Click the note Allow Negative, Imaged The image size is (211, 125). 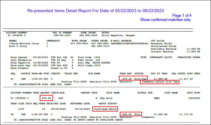[x=118, y=35]
